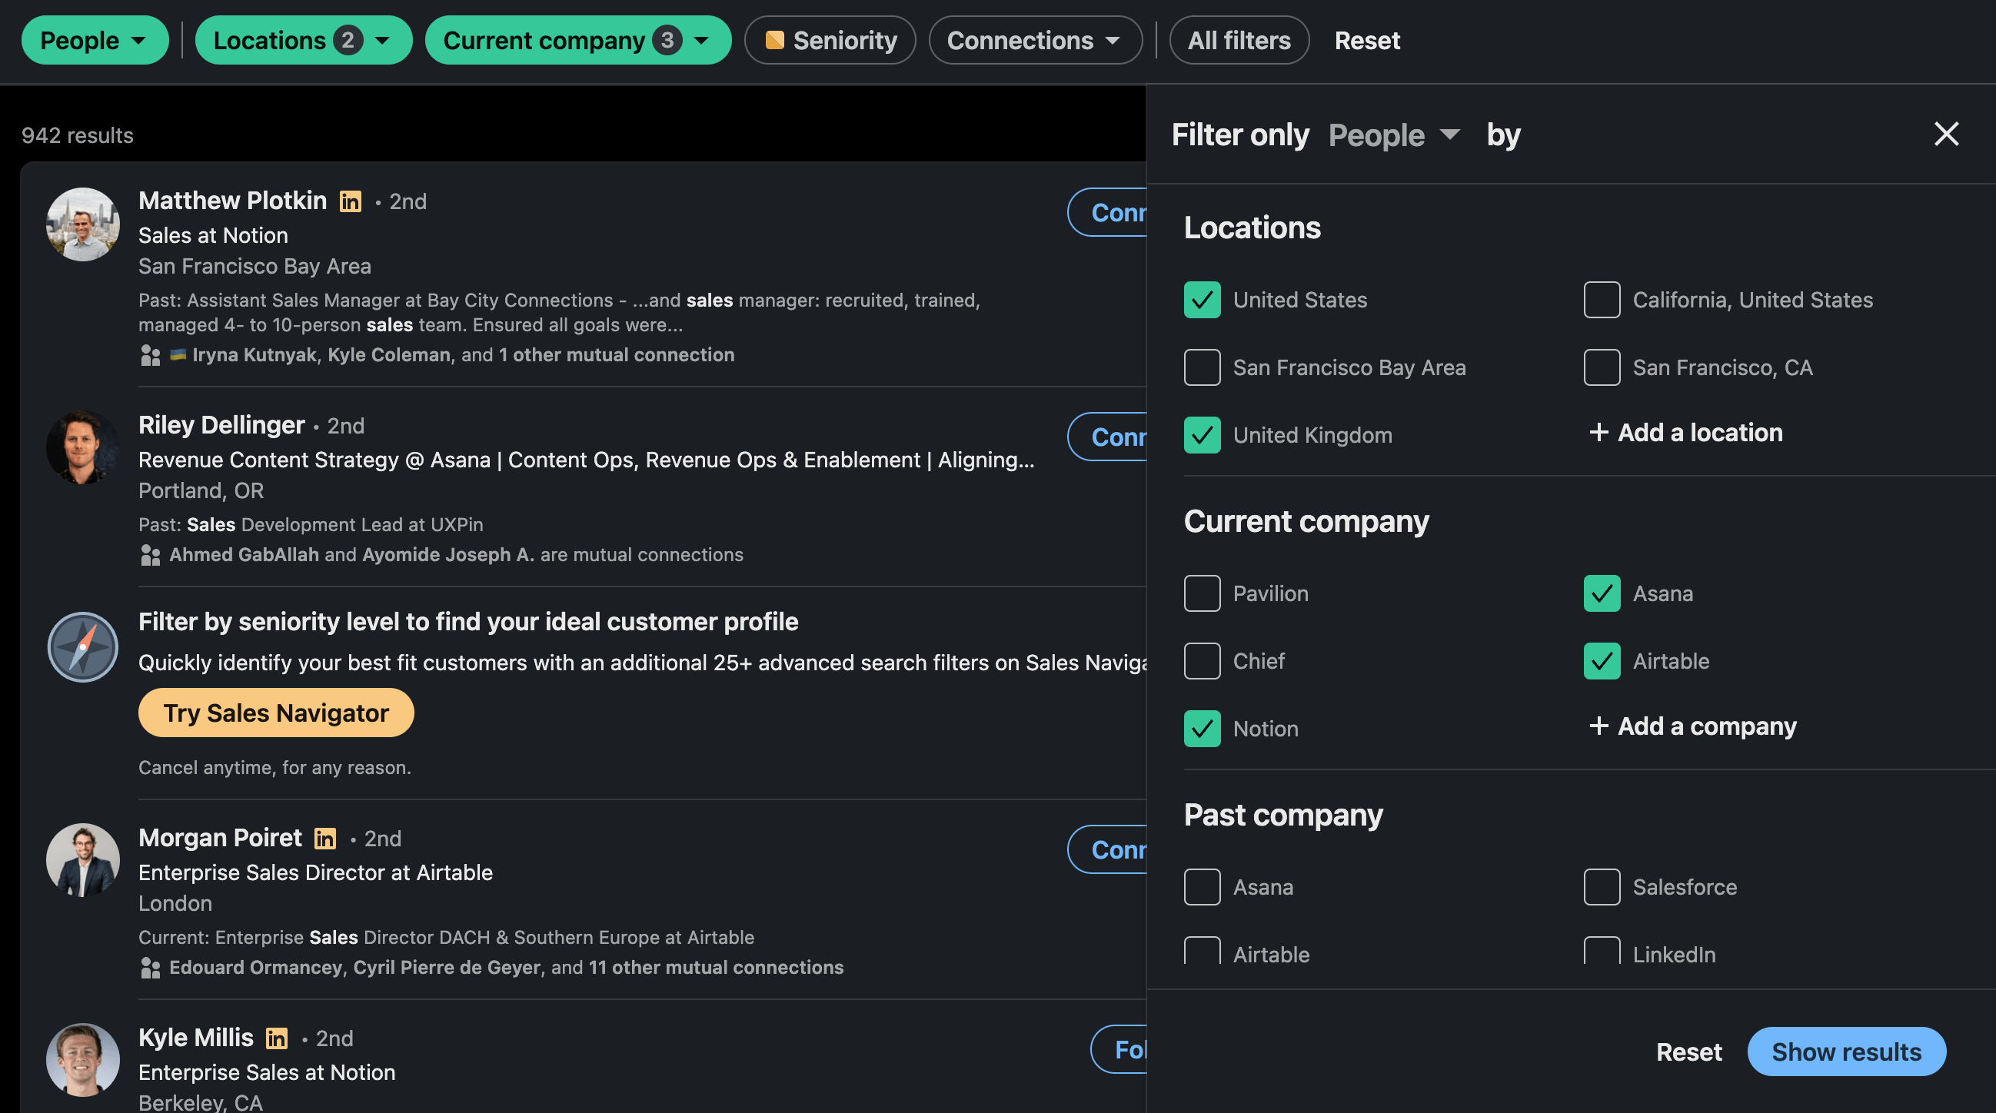
Task: Click the Try Sales Navigator button
Action: [276, 713]
